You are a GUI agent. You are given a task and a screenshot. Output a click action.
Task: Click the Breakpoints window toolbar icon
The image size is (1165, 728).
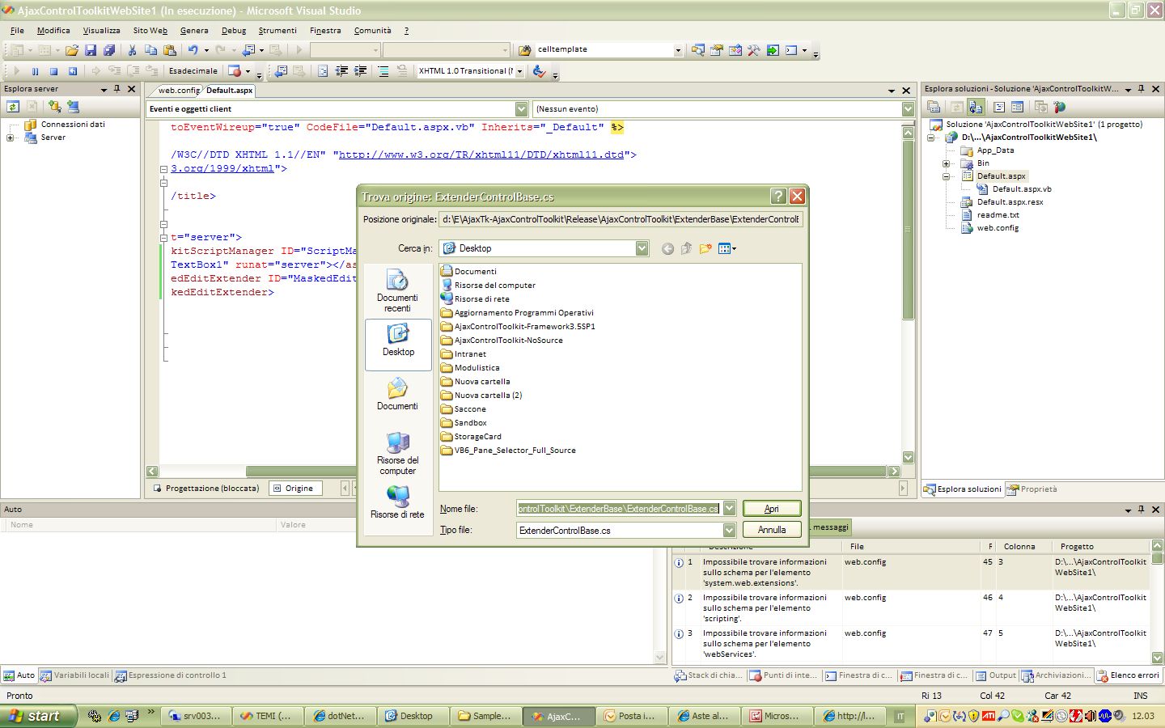pos(235,71)
